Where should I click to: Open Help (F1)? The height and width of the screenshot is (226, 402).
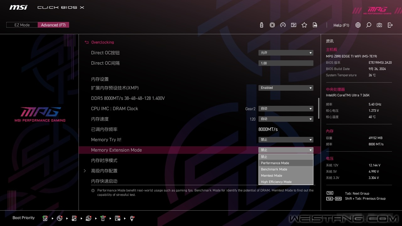click(341, 25)
